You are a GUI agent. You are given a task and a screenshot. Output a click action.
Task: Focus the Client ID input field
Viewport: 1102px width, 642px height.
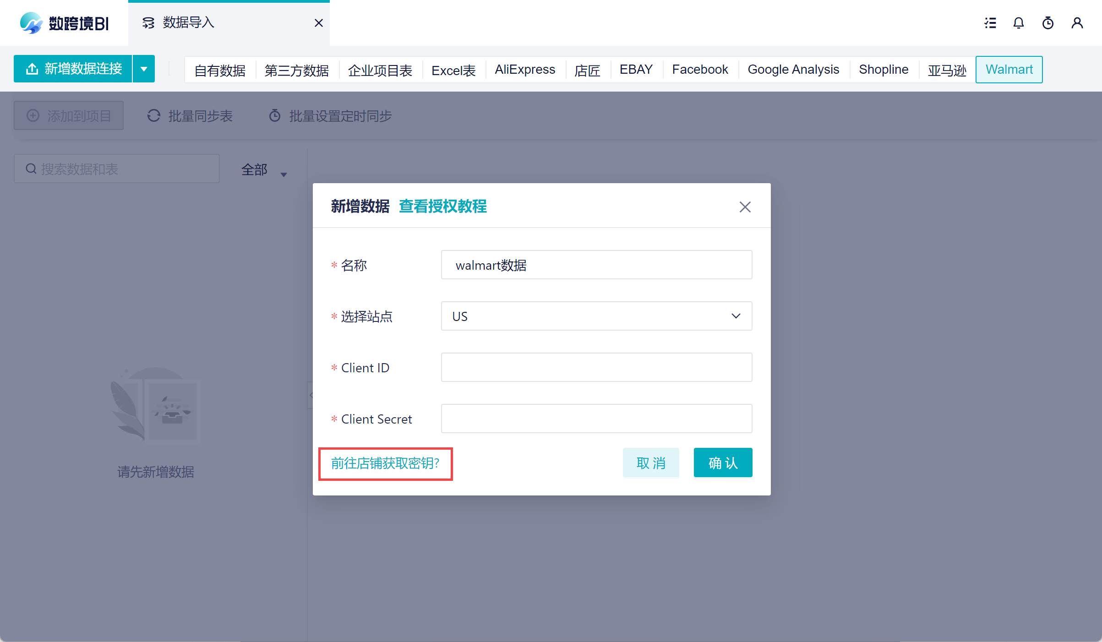(596, 367)
